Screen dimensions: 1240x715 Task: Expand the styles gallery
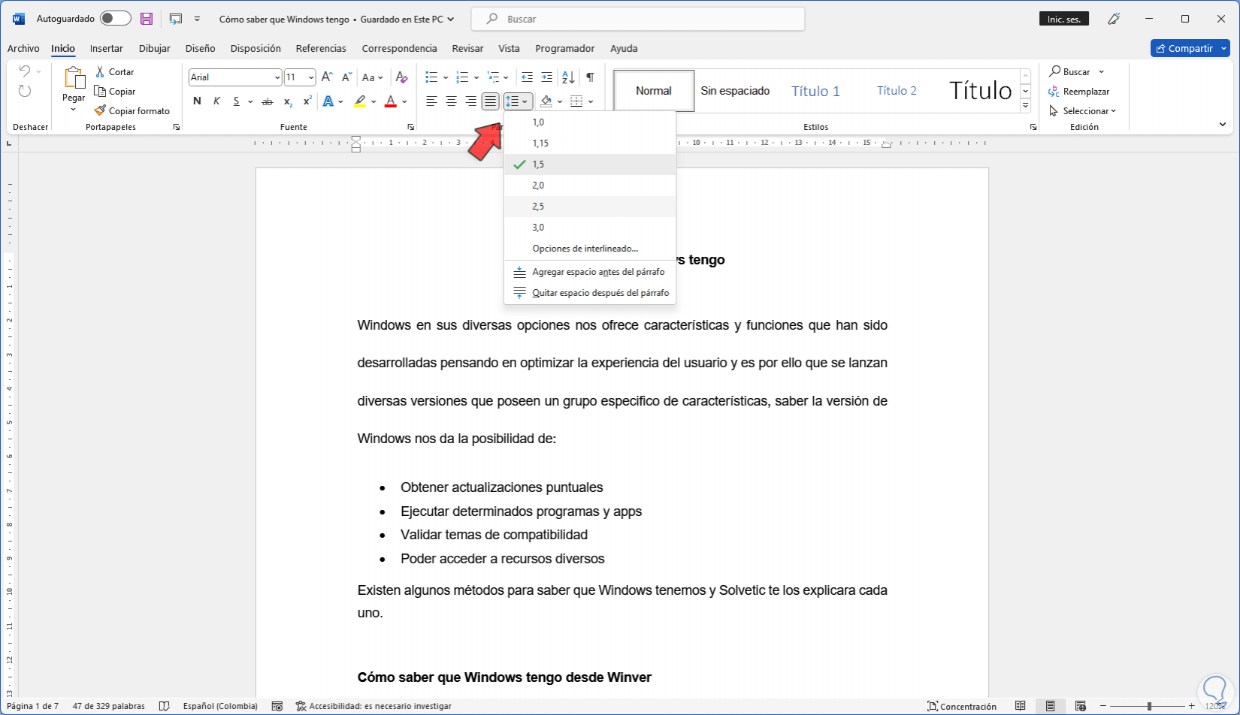coord(1026,106)
